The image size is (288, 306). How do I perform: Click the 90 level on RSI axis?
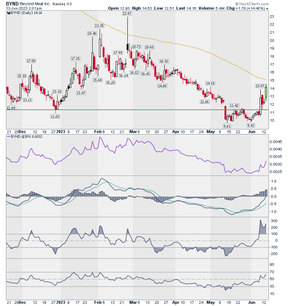tap(272, 265)
